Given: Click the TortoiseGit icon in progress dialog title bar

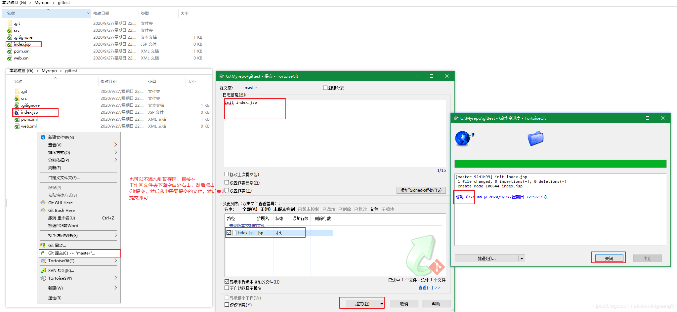Looking at the screenshot, I should coord(456,118).
